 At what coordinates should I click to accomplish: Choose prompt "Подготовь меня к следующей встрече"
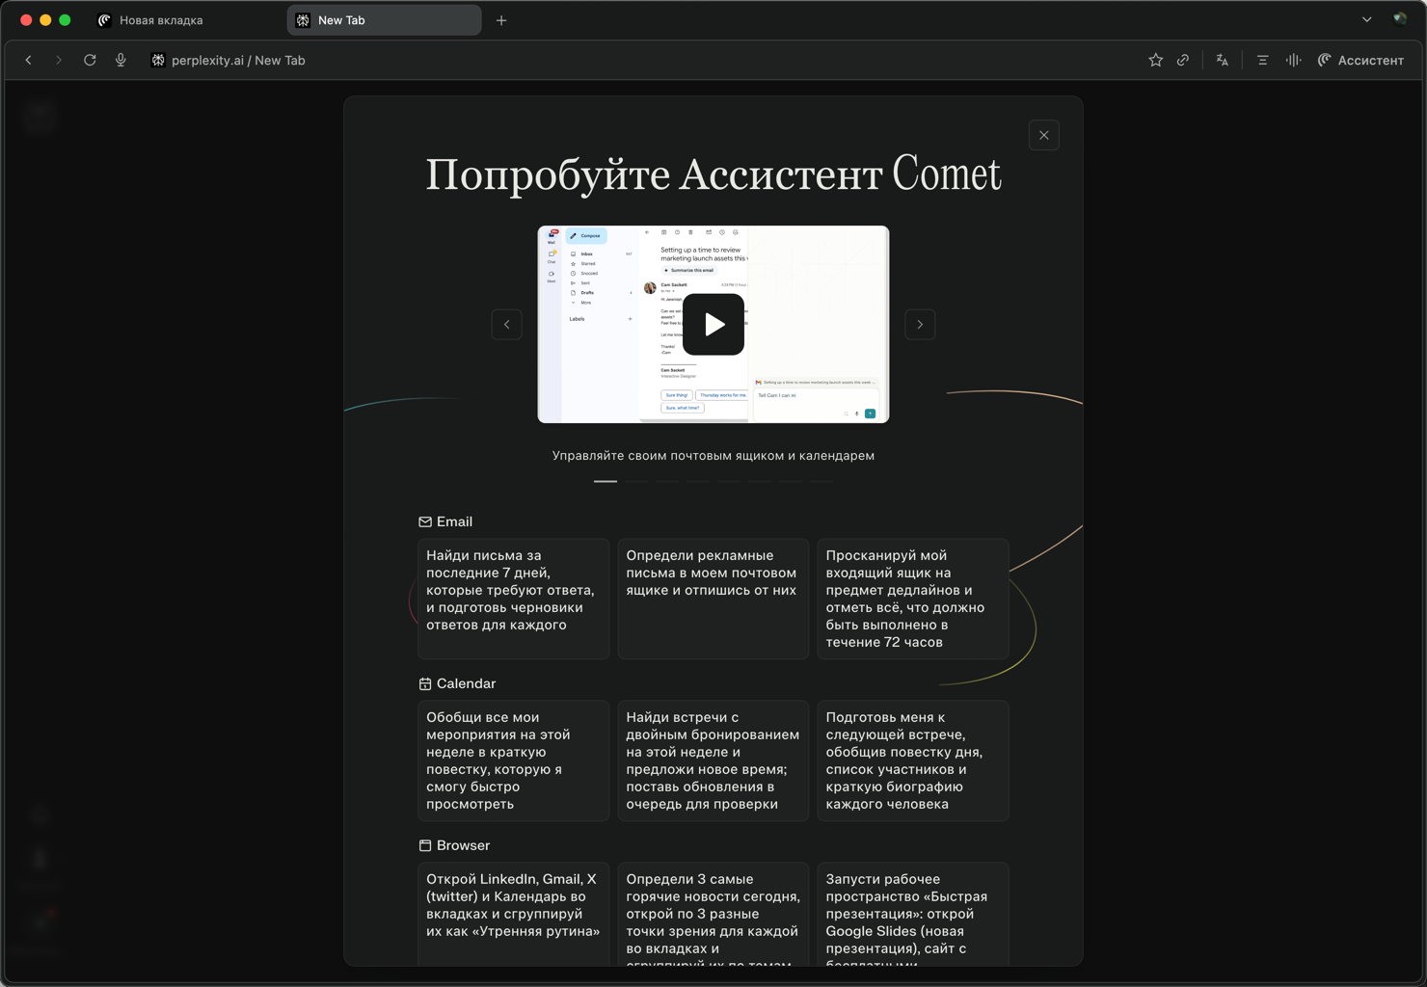click(x=913, y=760)
